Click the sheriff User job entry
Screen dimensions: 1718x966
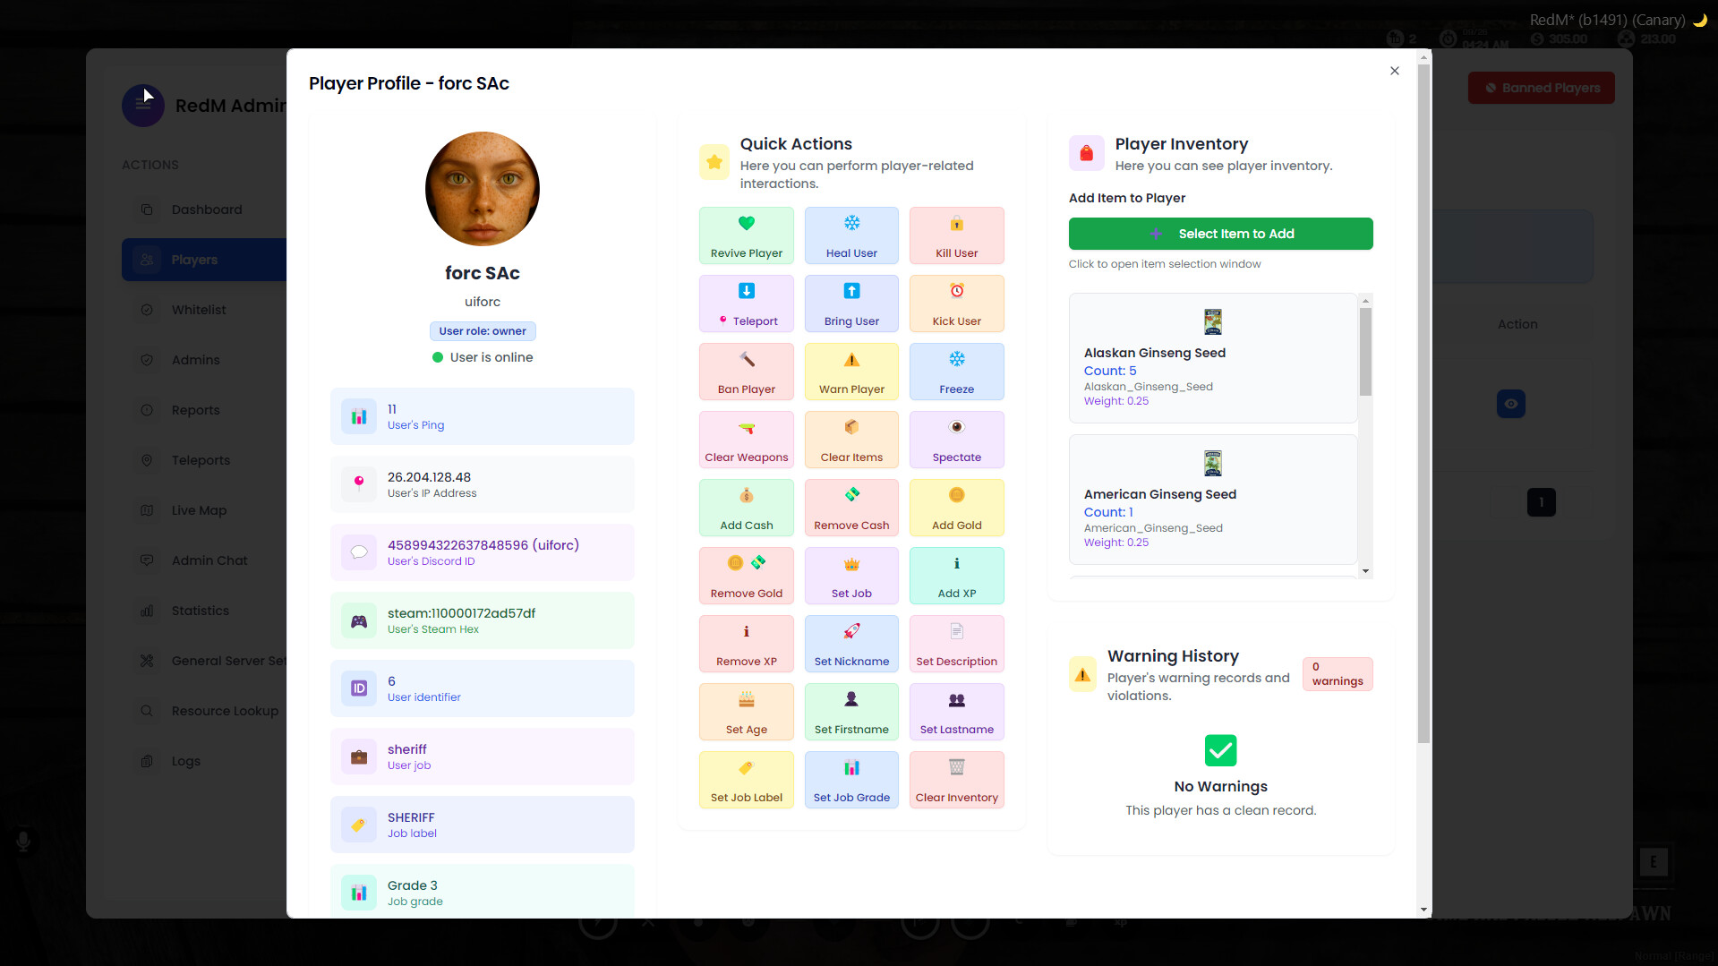[483, 757]
